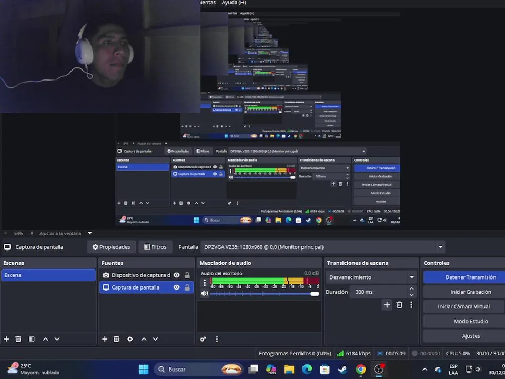Decrease Duración with the down stepper
Screen dimensions: 505x379
pos(411,295)
